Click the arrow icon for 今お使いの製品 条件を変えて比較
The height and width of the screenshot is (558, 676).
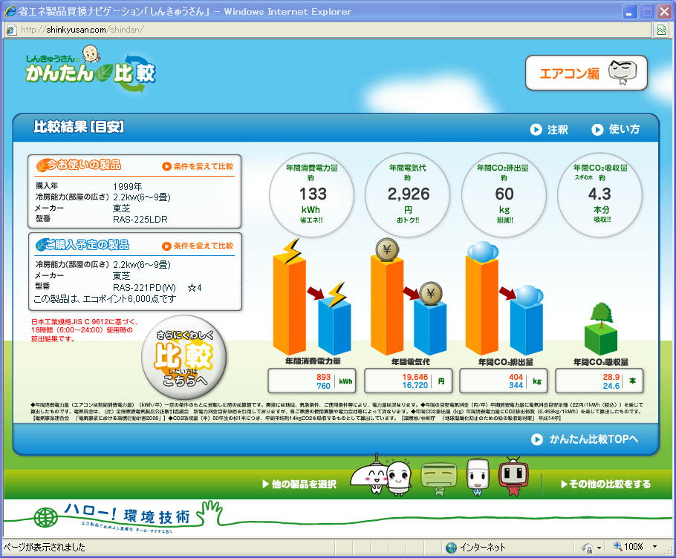click(167, 166)
